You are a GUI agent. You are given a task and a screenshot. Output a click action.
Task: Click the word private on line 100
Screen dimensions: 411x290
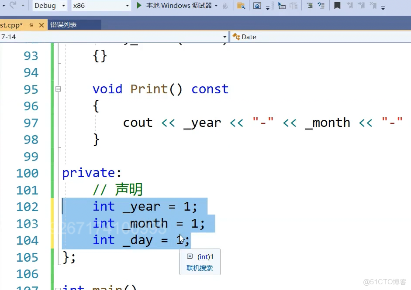point(88,173)
